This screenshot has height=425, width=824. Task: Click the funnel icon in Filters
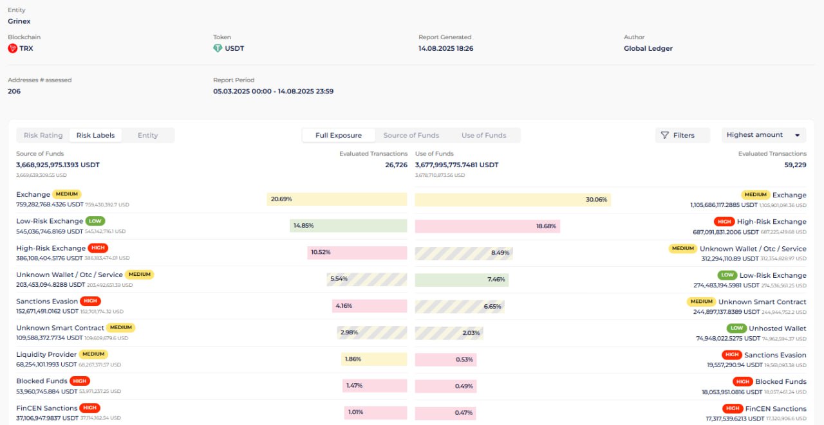pos(665,135)
